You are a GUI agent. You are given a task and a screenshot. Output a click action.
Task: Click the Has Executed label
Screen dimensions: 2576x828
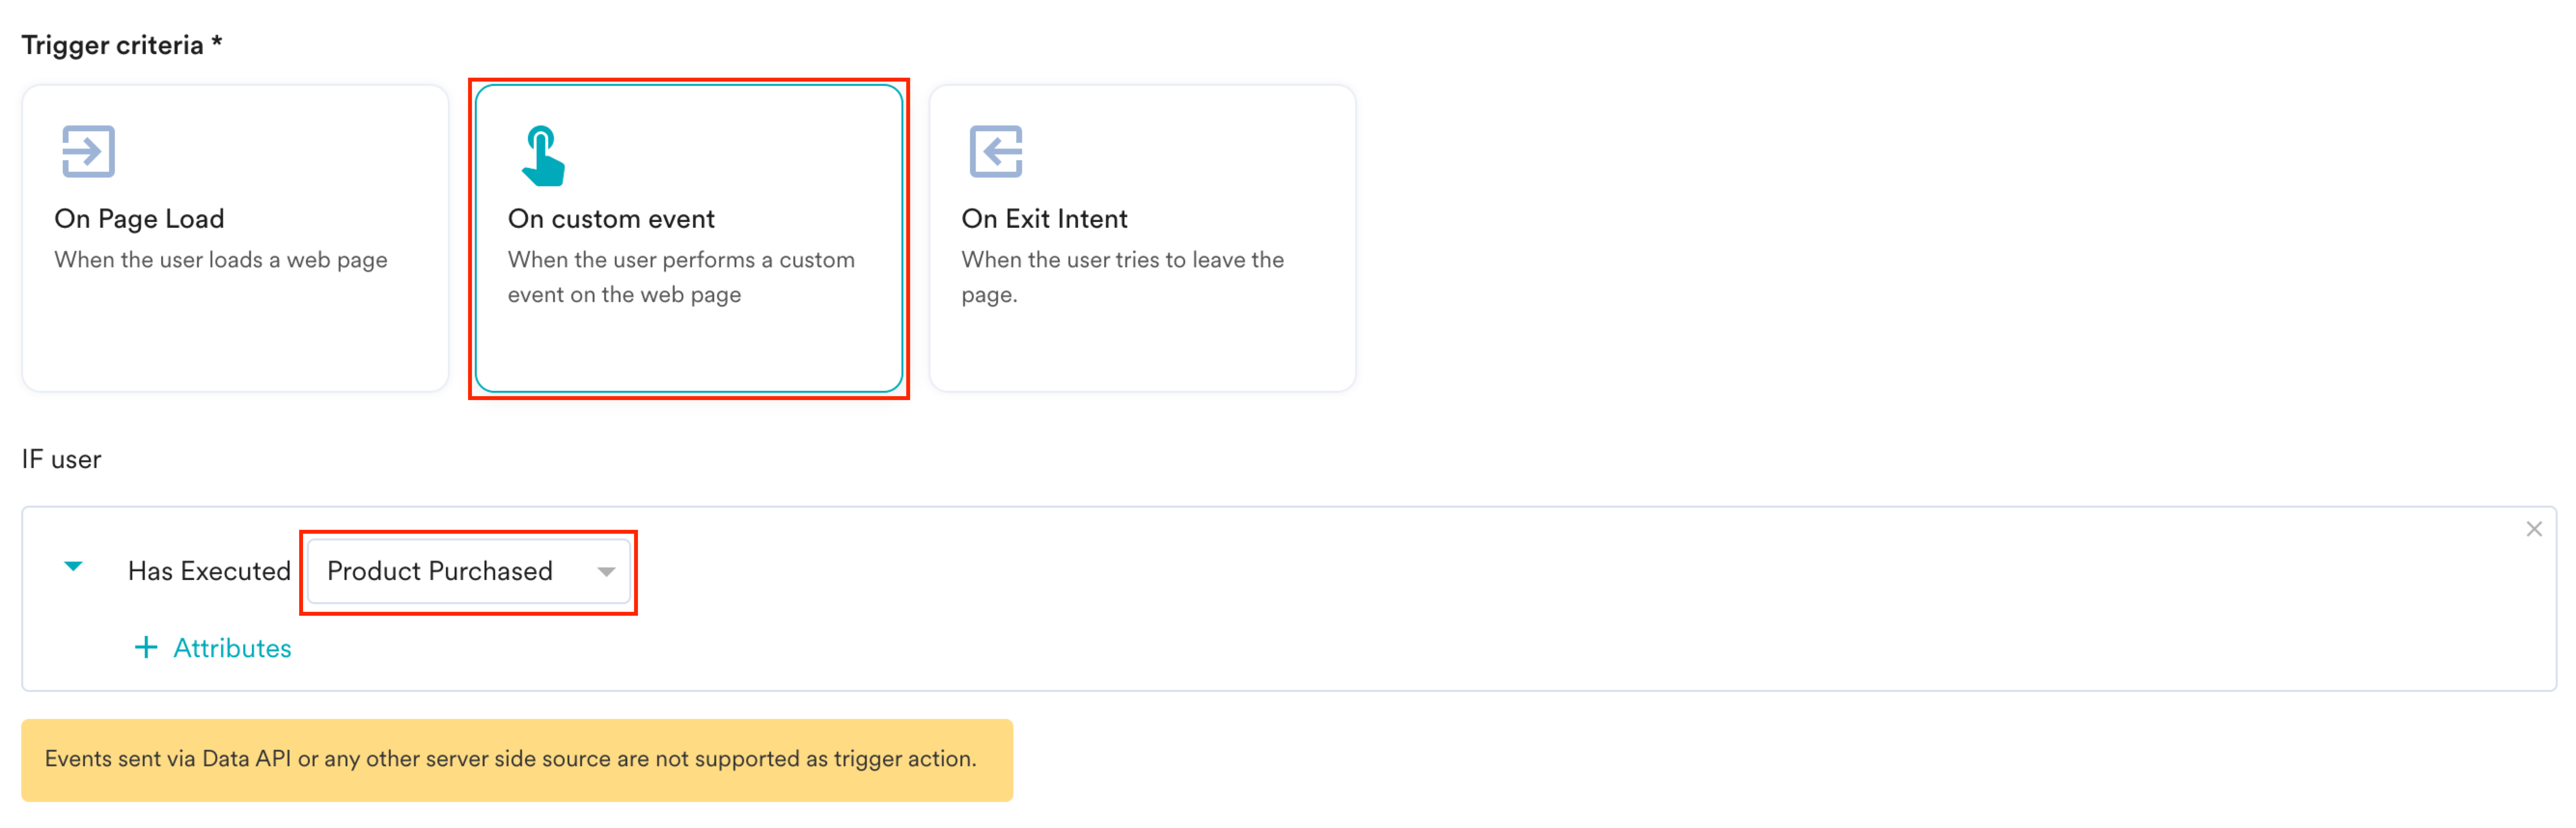(x=209, y=571)
